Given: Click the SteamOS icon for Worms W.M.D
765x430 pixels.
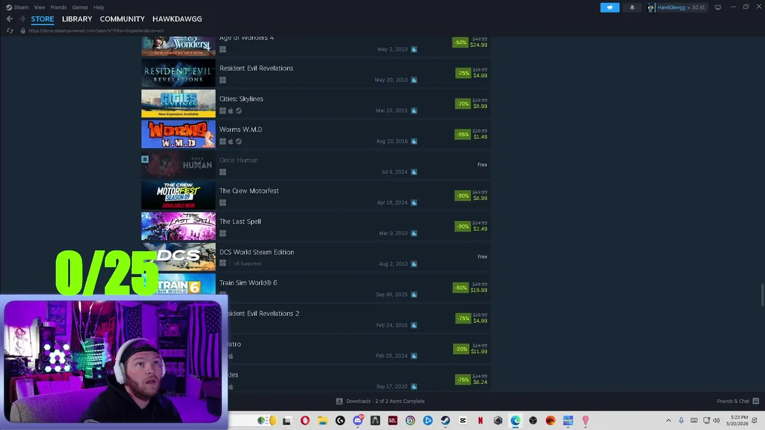Looking at the screenshot, I should [x=238, y=142].
